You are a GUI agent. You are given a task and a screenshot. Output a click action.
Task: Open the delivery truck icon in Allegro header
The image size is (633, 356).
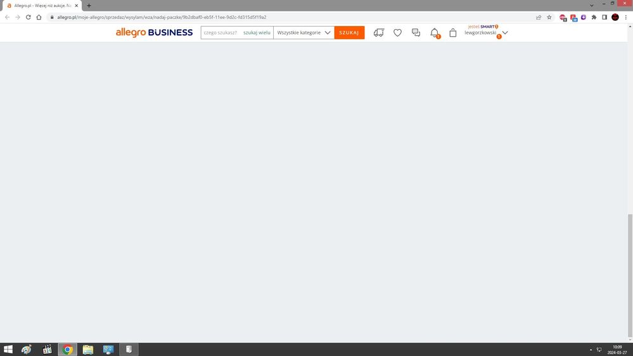pyautogui.click(x=378, y=33)
